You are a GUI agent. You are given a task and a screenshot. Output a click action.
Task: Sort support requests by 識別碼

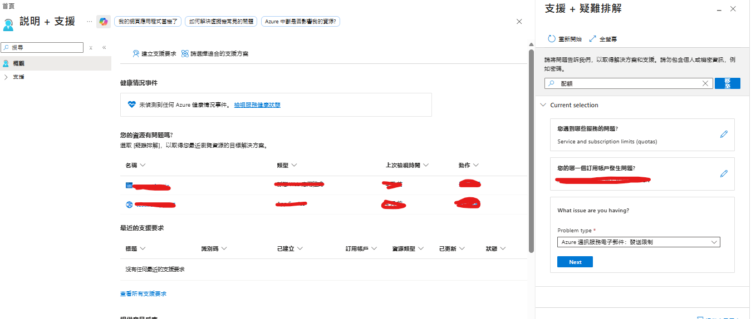point(214,248)
